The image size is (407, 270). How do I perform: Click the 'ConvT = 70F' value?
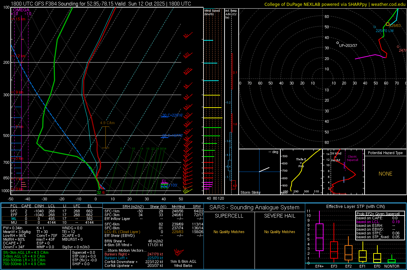47,236
